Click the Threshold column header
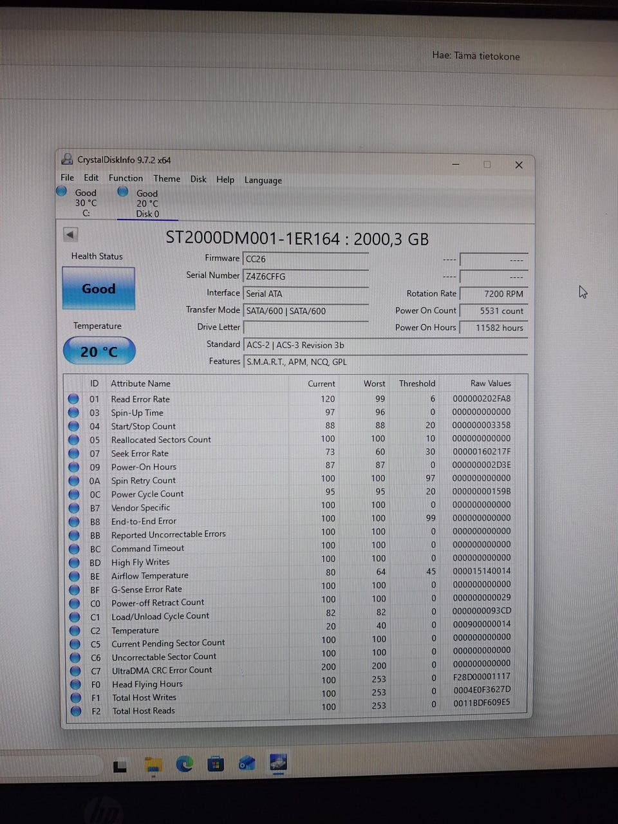 [417, 383]
